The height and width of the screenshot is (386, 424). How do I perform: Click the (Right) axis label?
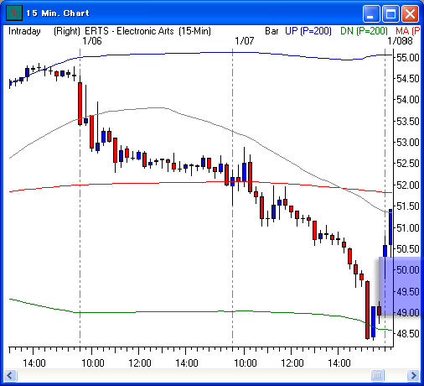point(67,31)
